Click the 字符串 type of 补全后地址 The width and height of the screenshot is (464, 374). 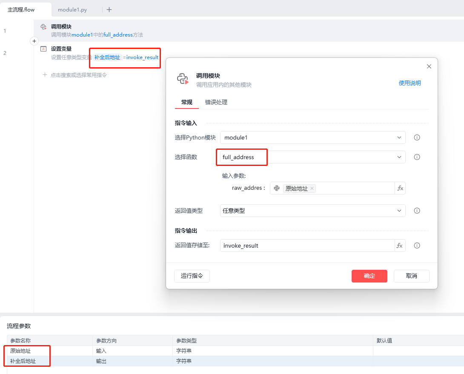click(x=184, y=361)
